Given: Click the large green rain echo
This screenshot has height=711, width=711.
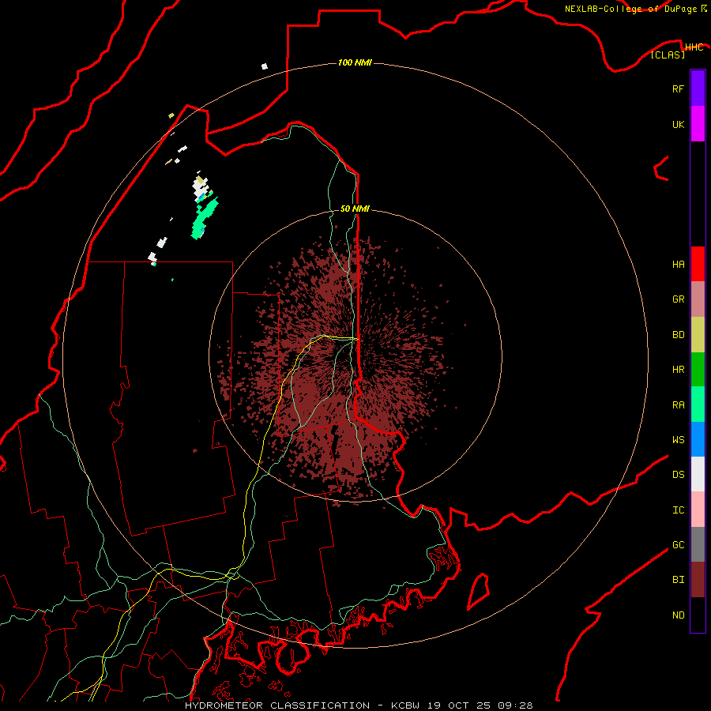Looking at the screenshot, I should click(204, 219).
